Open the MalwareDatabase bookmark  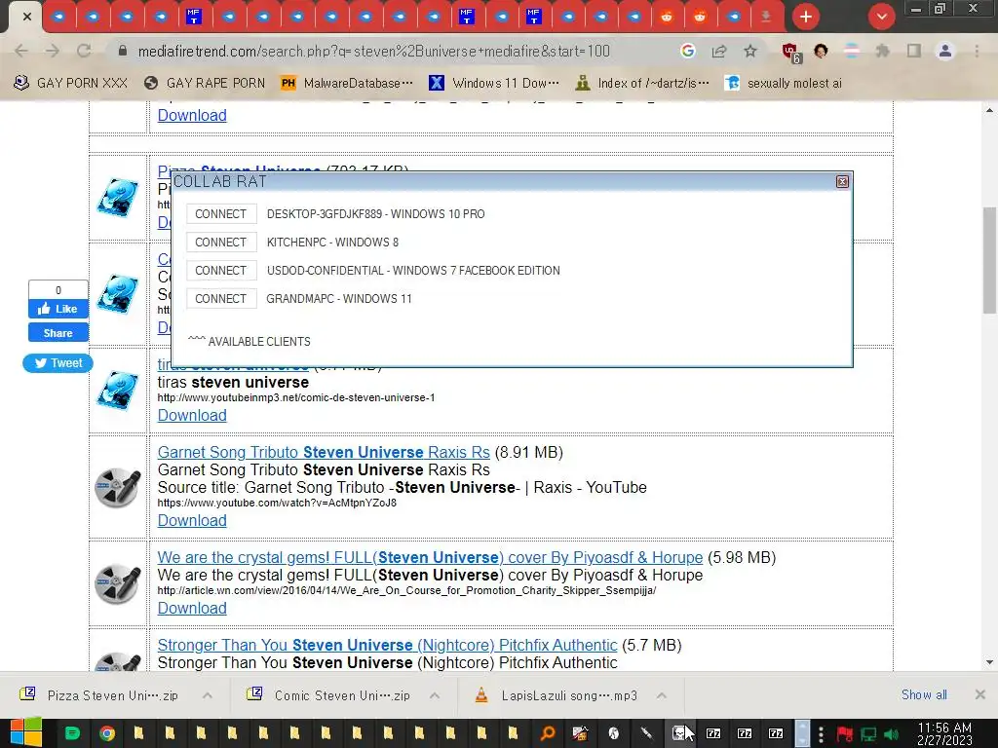[x=347, y=83]
